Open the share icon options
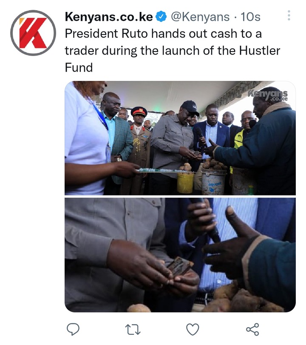The image size is (306, 345). (252, 329)
